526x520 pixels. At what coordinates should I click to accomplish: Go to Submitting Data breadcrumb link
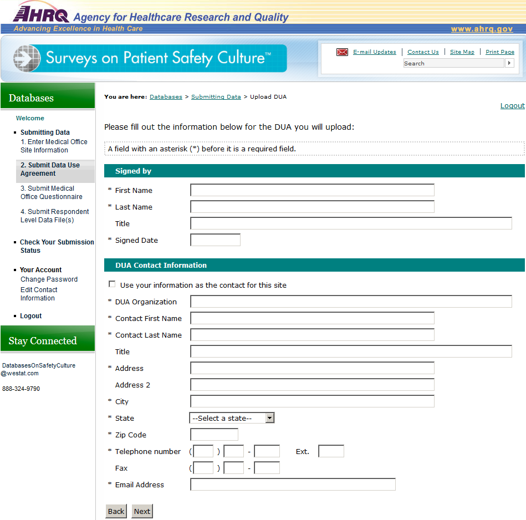(x=216, y=97)
